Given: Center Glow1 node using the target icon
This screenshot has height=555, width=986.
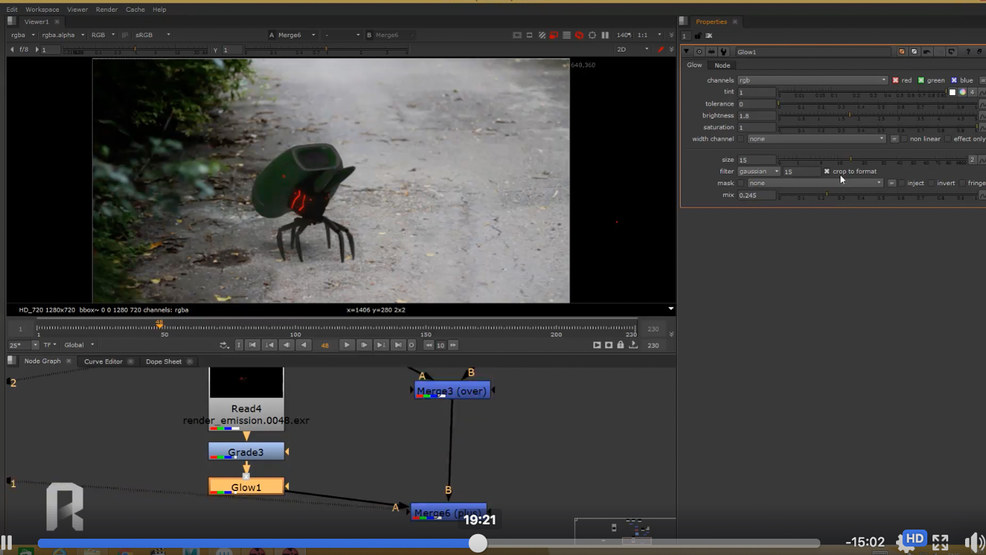Looking at the screenshot, I should [x=699, y=52].
